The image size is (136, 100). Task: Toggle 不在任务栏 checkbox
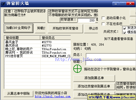[103, 24]
